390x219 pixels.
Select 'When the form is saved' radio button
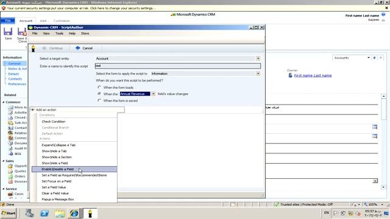(x=99, y=100)
